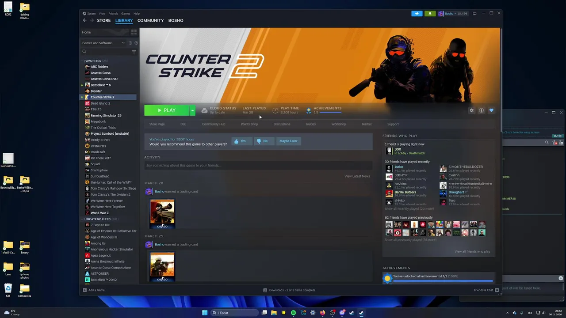Viewport: 566px width, 318px height.
Task: Open recent activity clock filter in library
Action: 130,43
